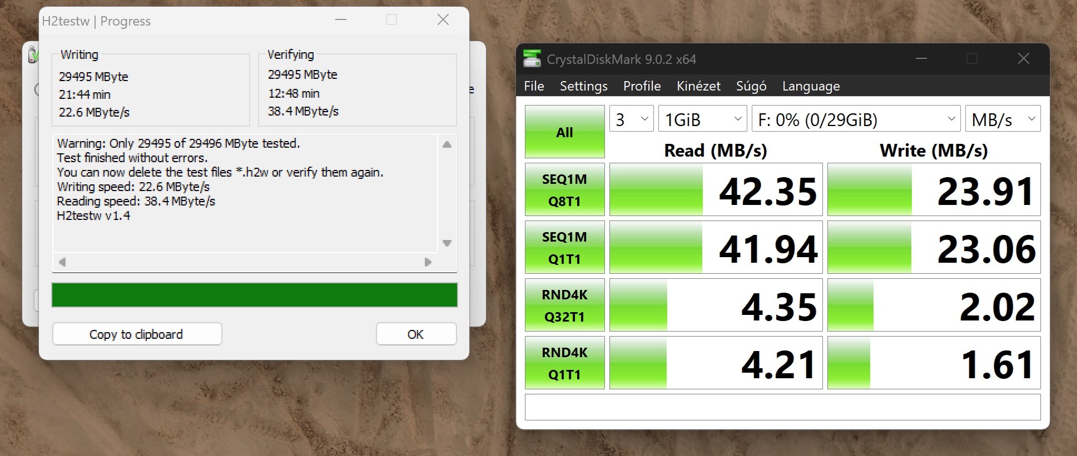This screenshot has height=456, width=1077.
Task: Click the Warning line in H2testw log
Action: pos(178,143)
